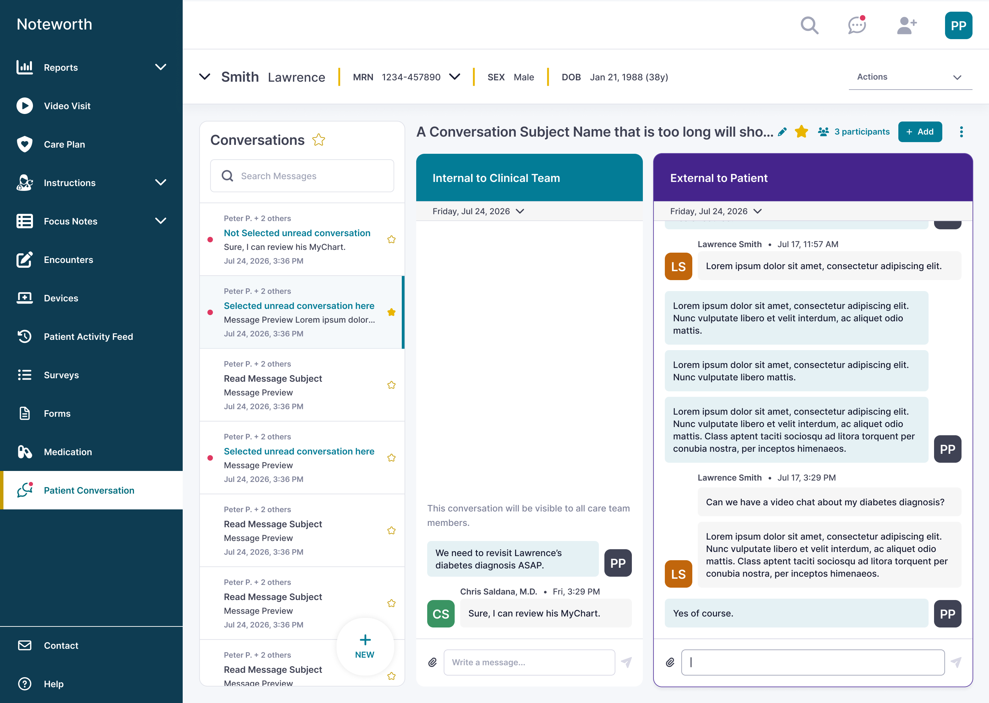Viewport: 989px width, 703px height.
Task: Open Surveys page
Action: point(91,375)
